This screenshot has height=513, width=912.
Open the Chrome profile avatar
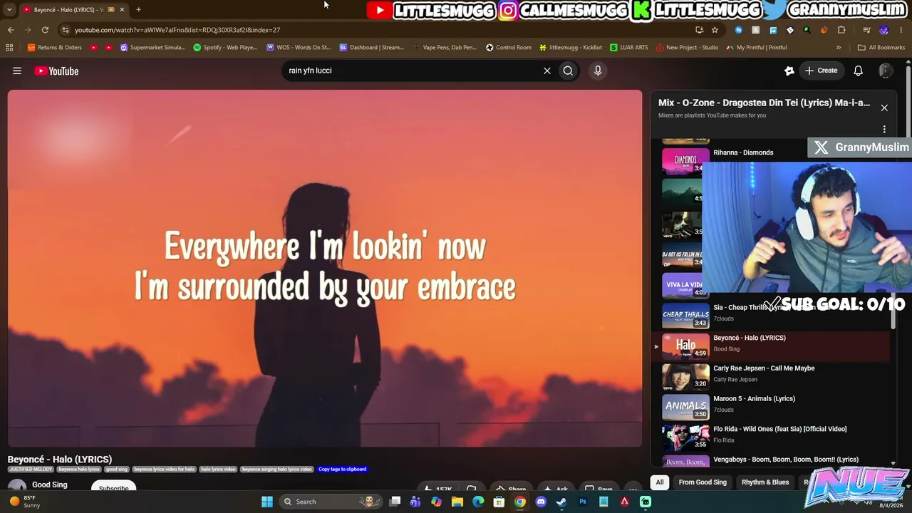883,30
